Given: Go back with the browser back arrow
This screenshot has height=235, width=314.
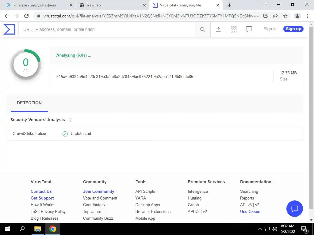Looking at the screenshot, I should tap(7, 16).
